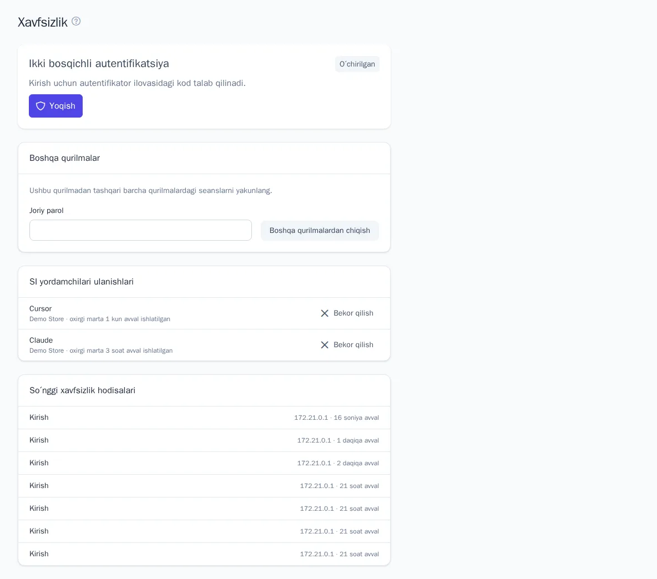Select the Xavfsizlik page title

pyautogui.click(x=42, y=22)
